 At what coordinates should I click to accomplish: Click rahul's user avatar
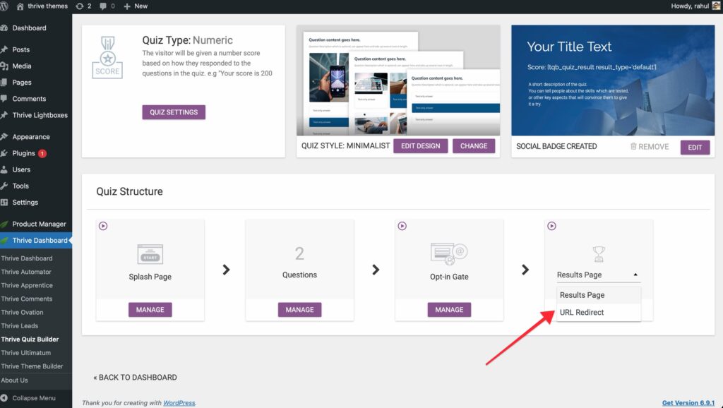[716, 6]
